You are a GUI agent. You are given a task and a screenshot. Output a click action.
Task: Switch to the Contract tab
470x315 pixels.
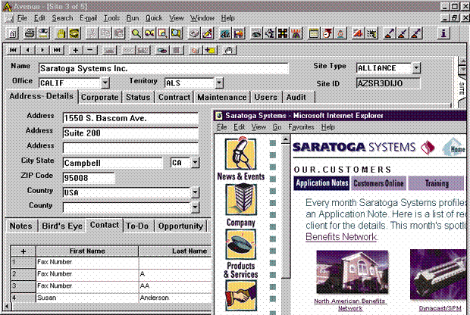tap(174, 98)
